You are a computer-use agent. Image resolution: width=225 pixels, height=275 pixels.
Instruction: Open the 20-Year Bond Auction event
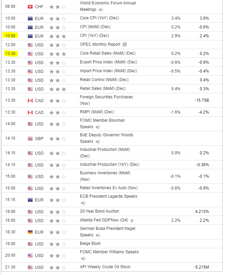(99, 211)
